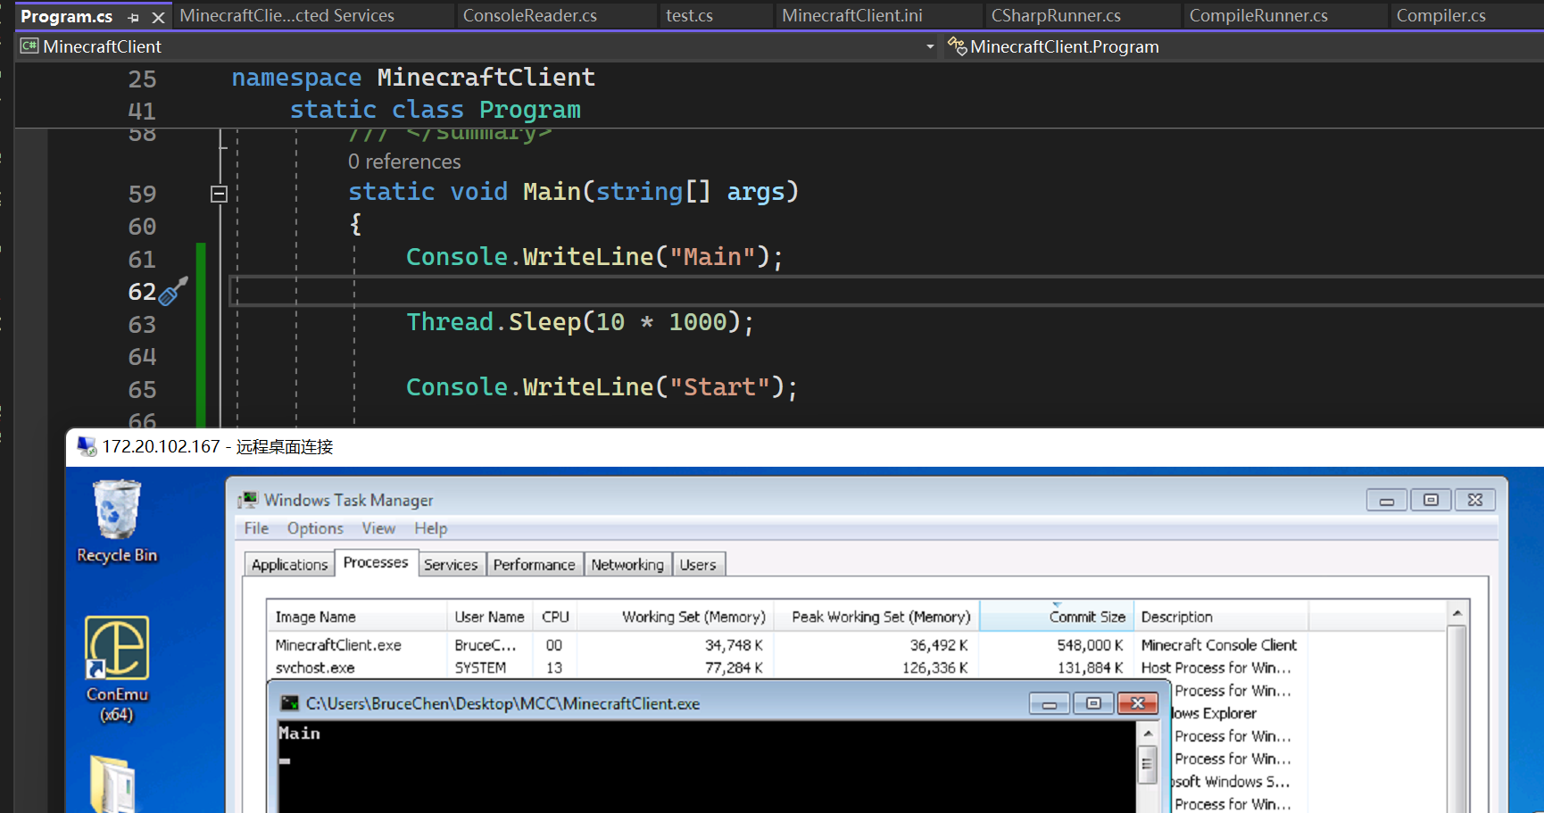Switch to the test.cs editor tab
Image resolution: width=1544 pixels, height=813 pixels.
click(x=688, y=15)
